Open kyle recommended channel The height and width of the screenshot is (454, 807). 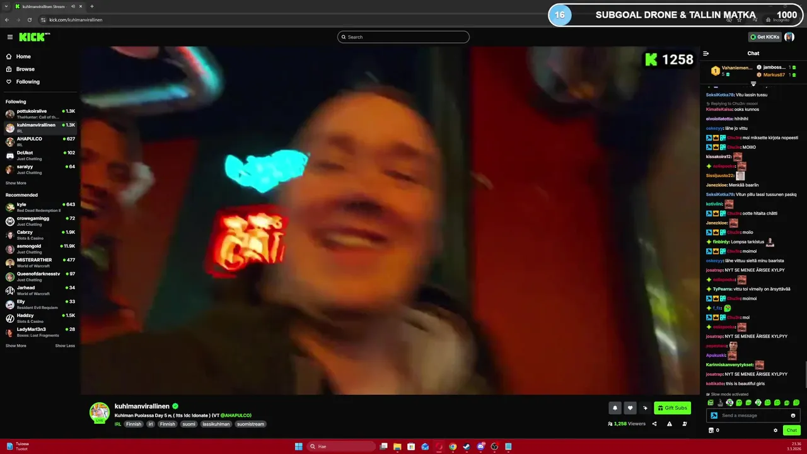[40, 207]
